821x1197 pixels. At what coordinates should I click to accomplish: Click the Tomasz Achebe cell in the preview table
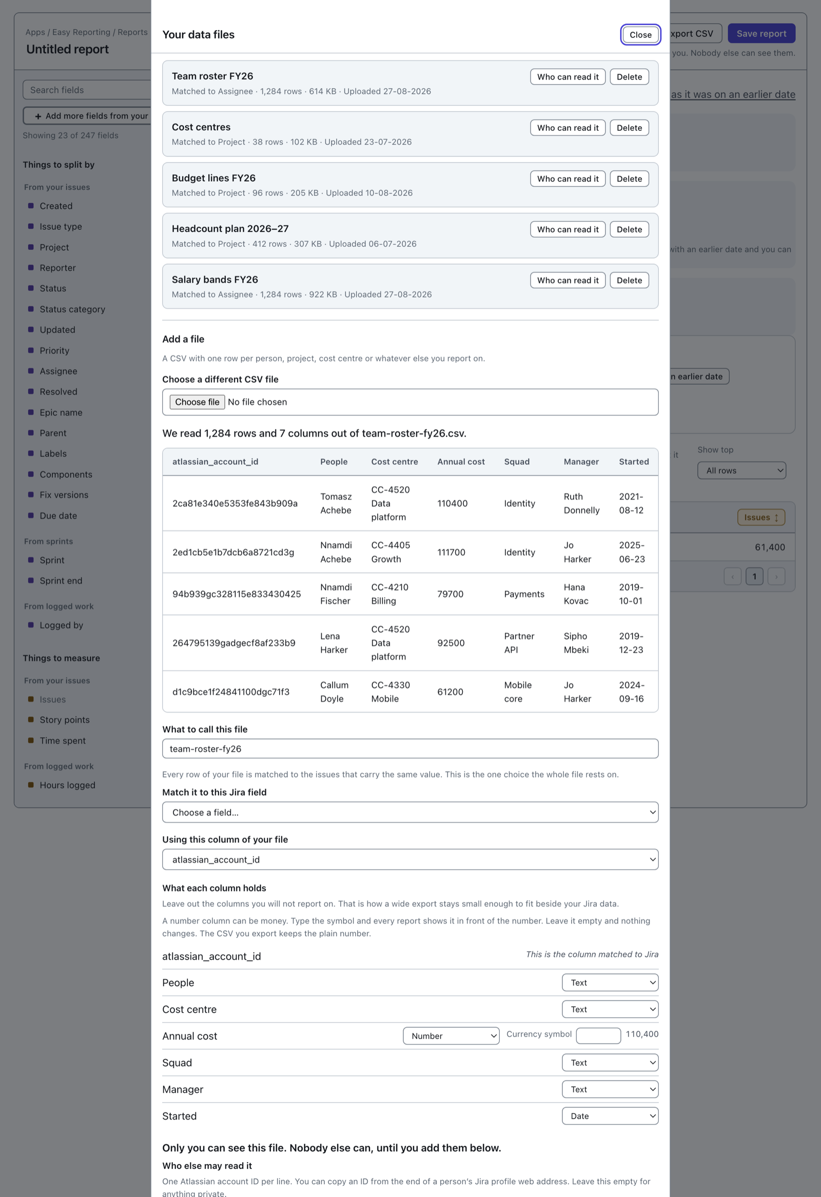[336, 504]
